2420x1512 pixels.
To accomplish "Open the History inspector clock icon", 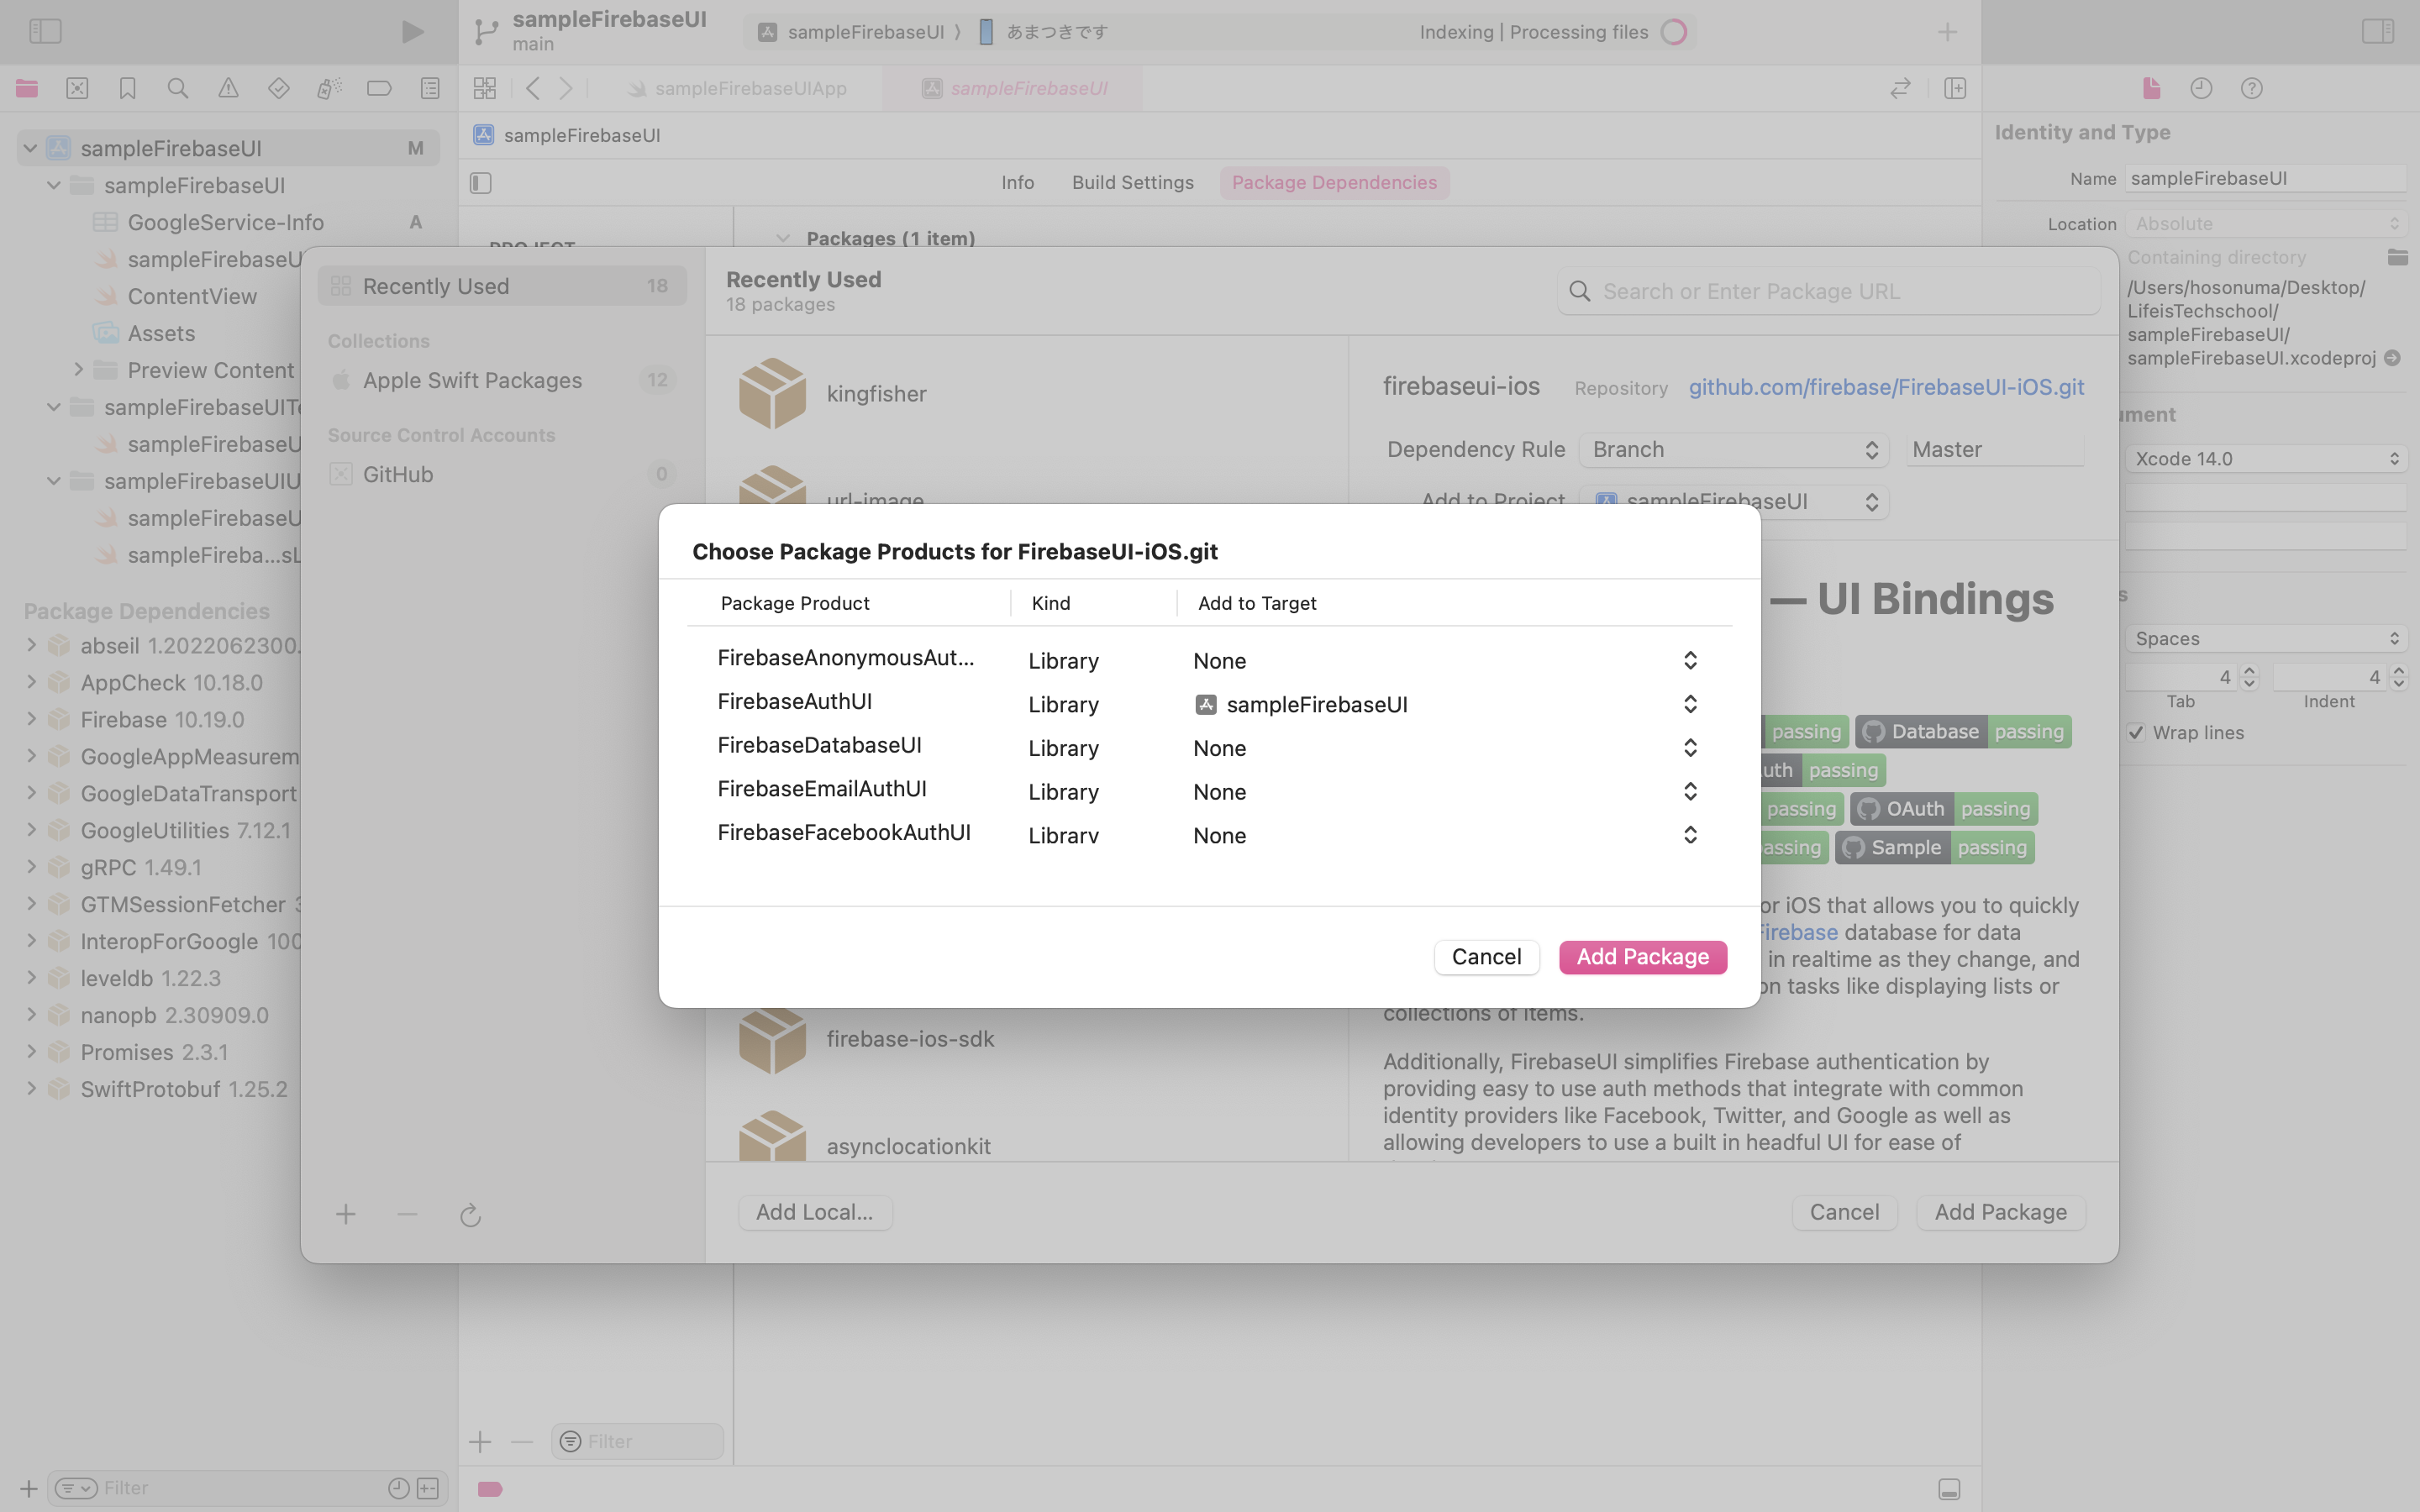I will click(2201, 88).
